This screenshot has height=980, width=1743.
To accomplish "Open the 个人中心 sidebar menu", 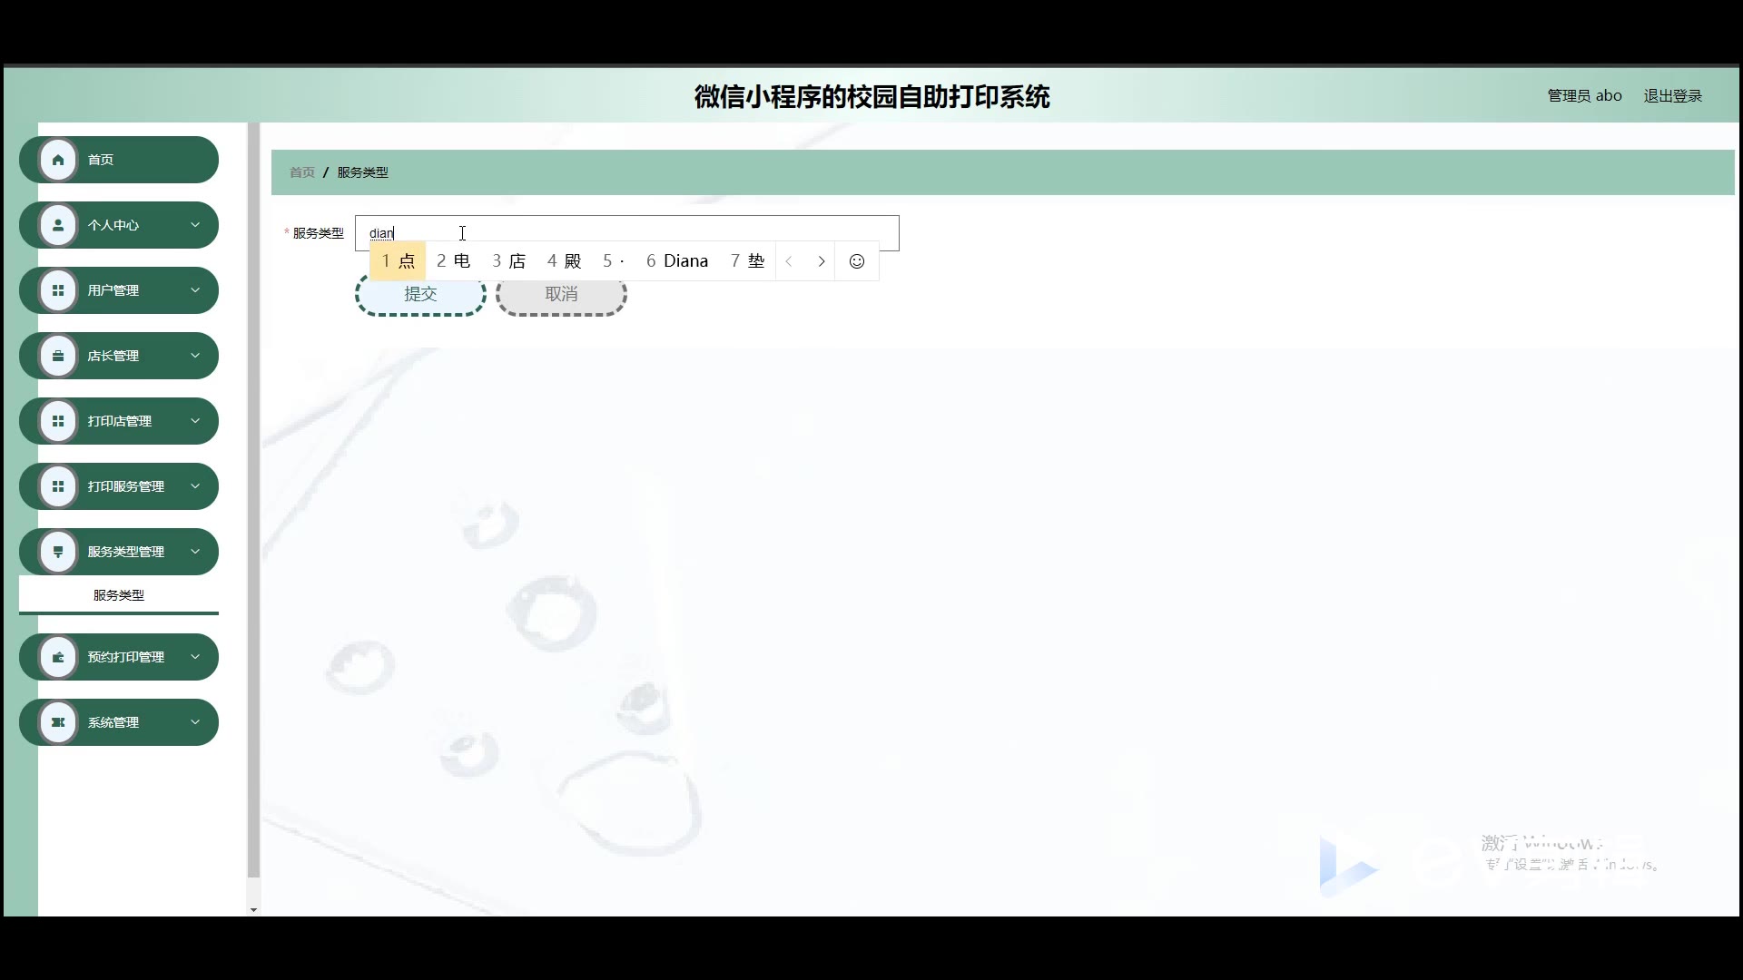I will [x=119, y=225].
